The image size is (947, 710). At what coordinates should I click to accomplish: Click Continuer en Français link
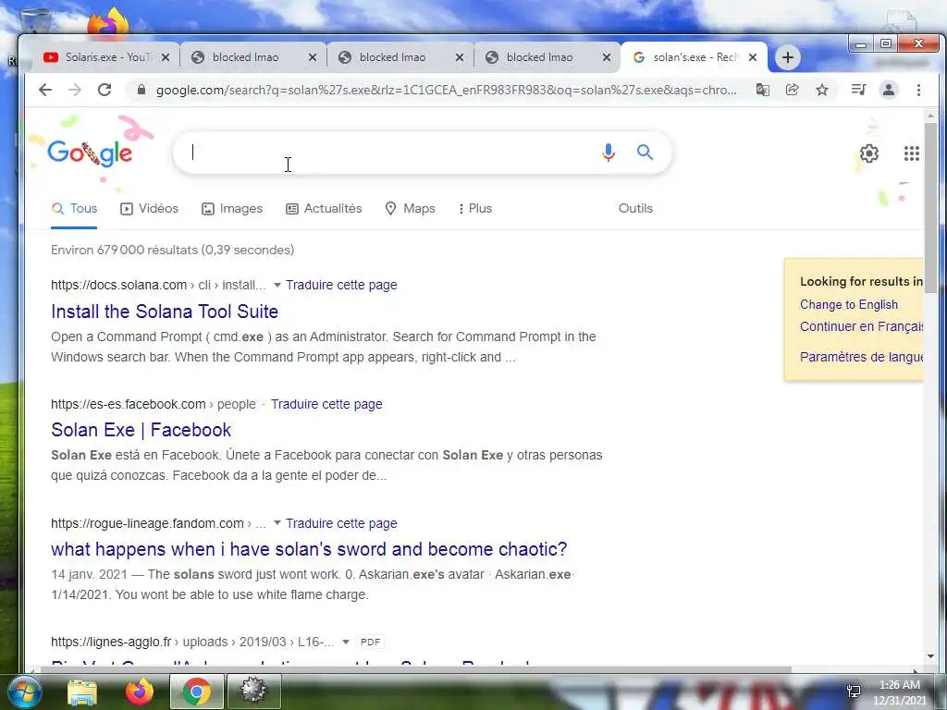pos(861,326)
